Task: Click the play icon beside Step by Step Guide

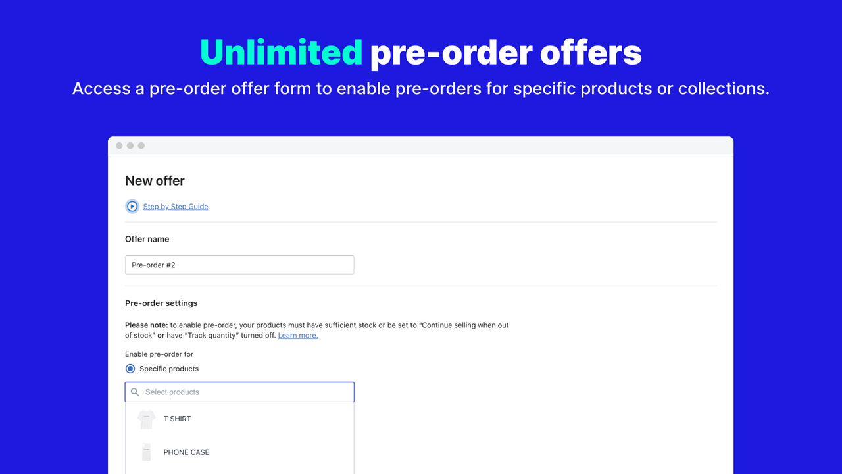Action: (x=132, y=207)
